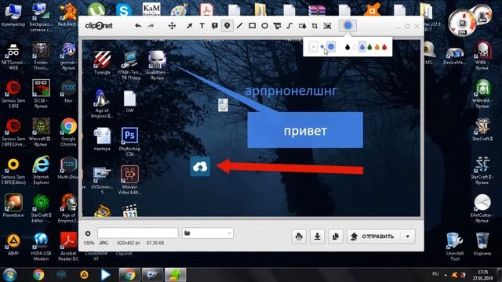Open clip2net settings gear
Image resolution: width=502 pixels, height=282 pixels.
pyautogui.click(x=88, y=233)
